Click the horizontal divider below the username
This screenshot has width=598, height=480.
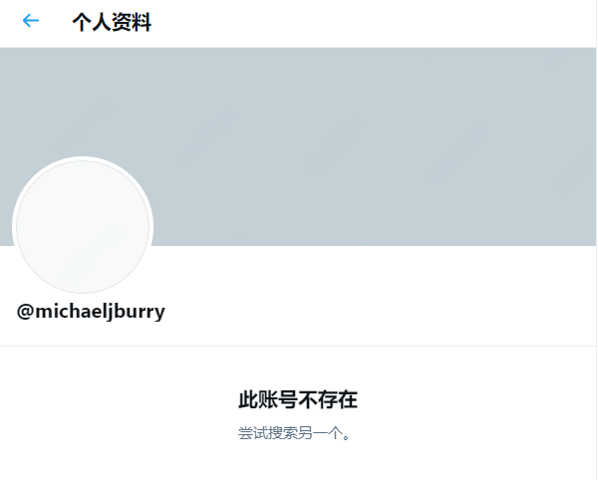pos(298,346)
